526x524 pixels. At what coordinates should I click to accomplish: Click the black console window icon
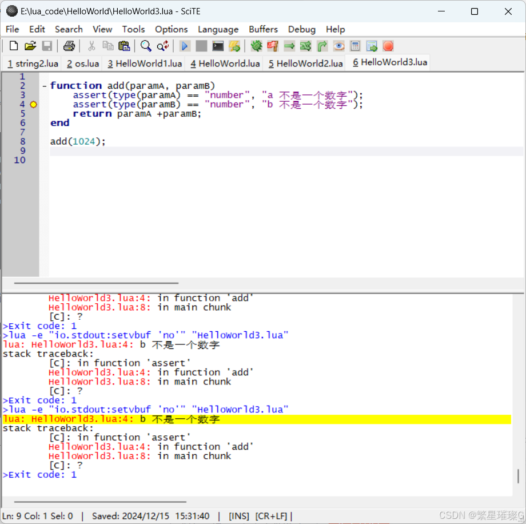tap(218, 46)
